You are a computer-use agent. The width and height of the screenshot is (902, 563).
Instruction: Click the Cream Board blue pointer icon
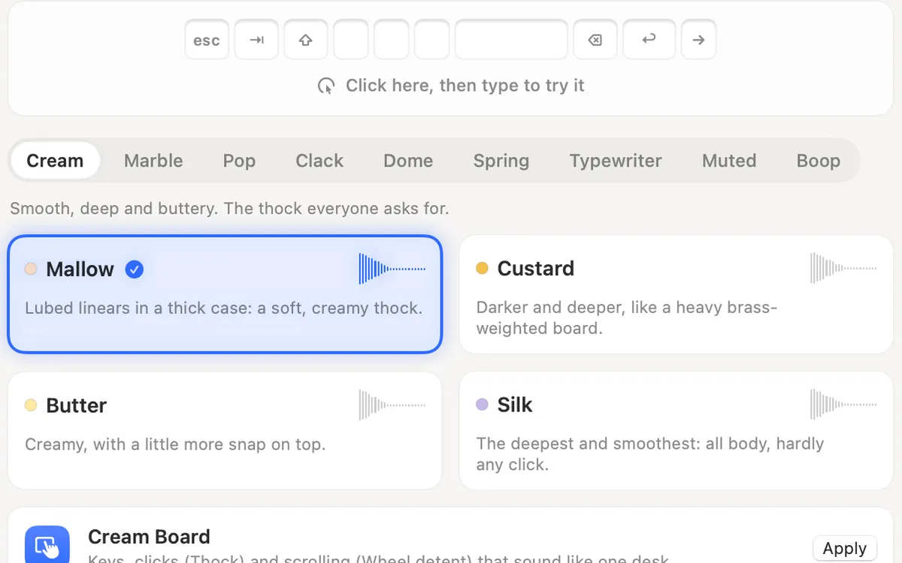pyautogui.click(x=47, y=545)
